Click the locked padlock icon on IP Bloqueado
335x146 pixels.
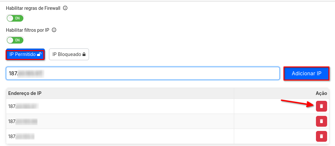(84, 54)
